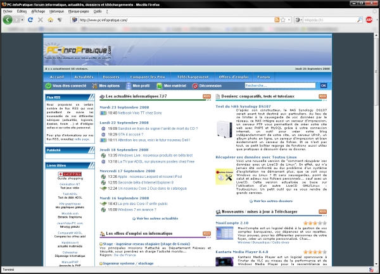Click the Firefox back navigation arrow
Viewport: 380px width, 274px height.
coord(8,20)
